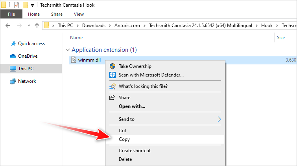Collapse the Application extension group
297x166 pixels.
[68, 50]
